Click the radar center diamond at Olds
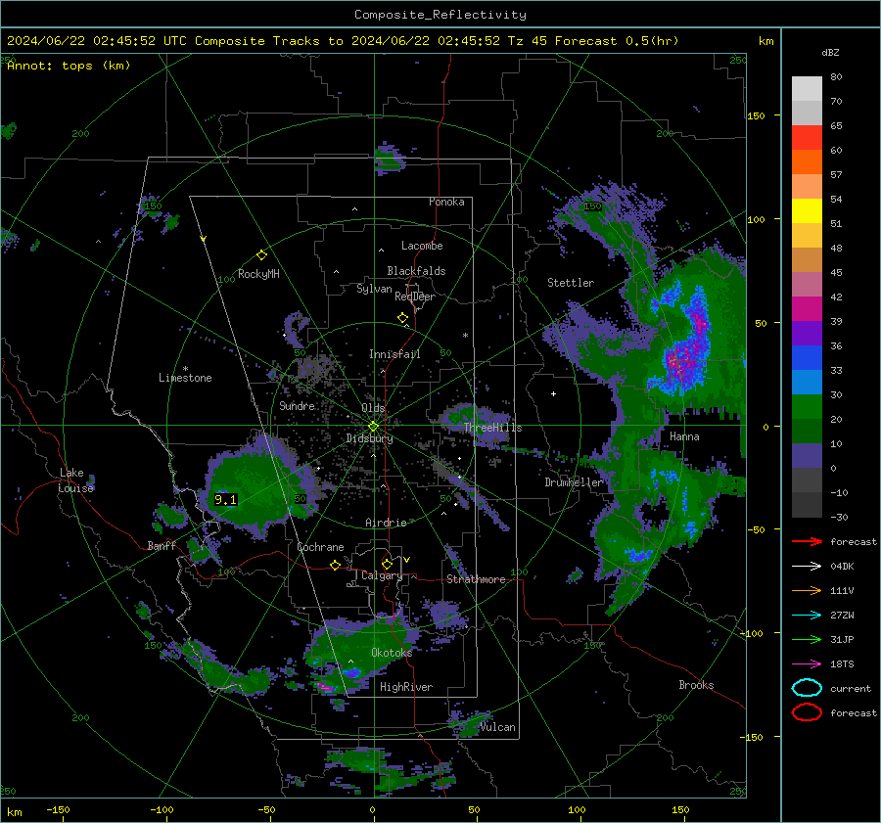Screen dimensions: 881x823 click(x=374, y=426)
